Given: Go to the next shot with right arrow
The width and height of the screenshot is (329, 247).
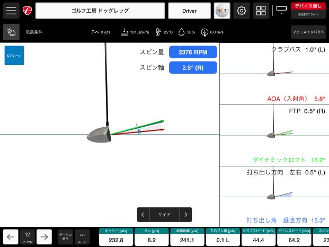Looking at the screenshot, I should point(44,236).
